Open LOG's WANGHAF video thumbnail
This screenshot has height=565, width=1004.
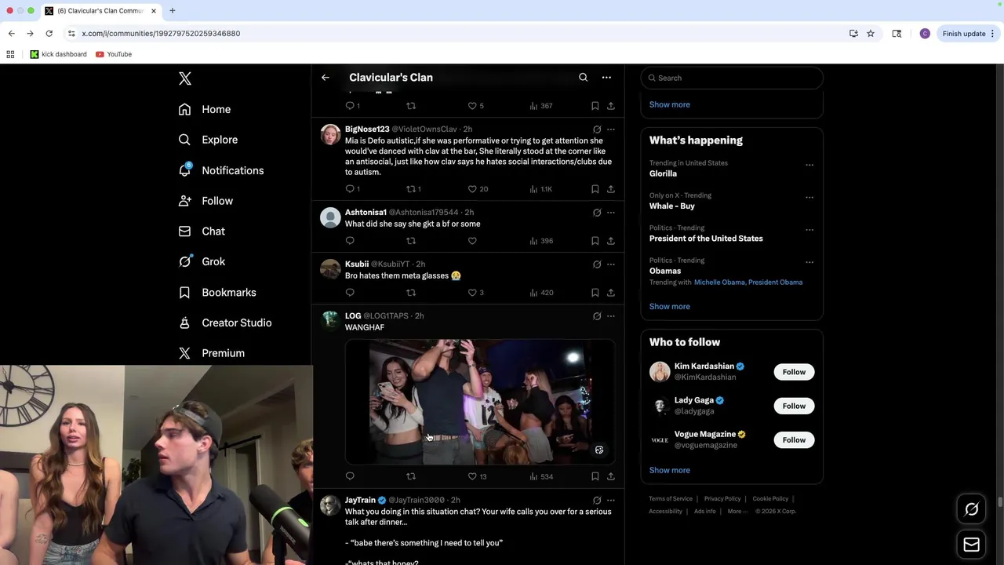[480, 402]
